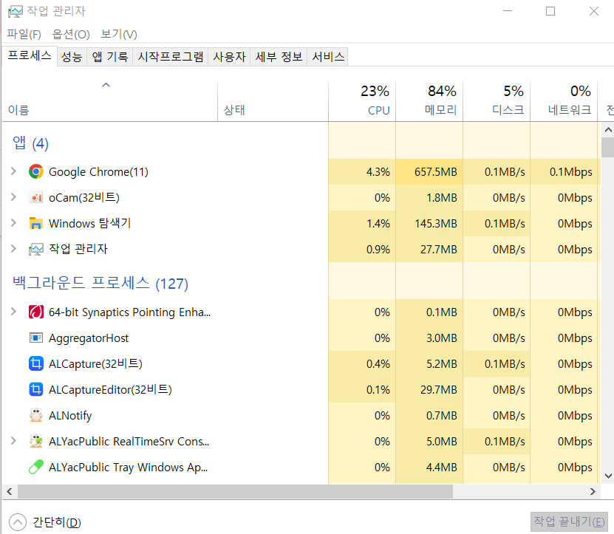Click the 27.7MB memory value
Image resolution: width=614 pixels, height=534 pixels.
click(439, 250)
